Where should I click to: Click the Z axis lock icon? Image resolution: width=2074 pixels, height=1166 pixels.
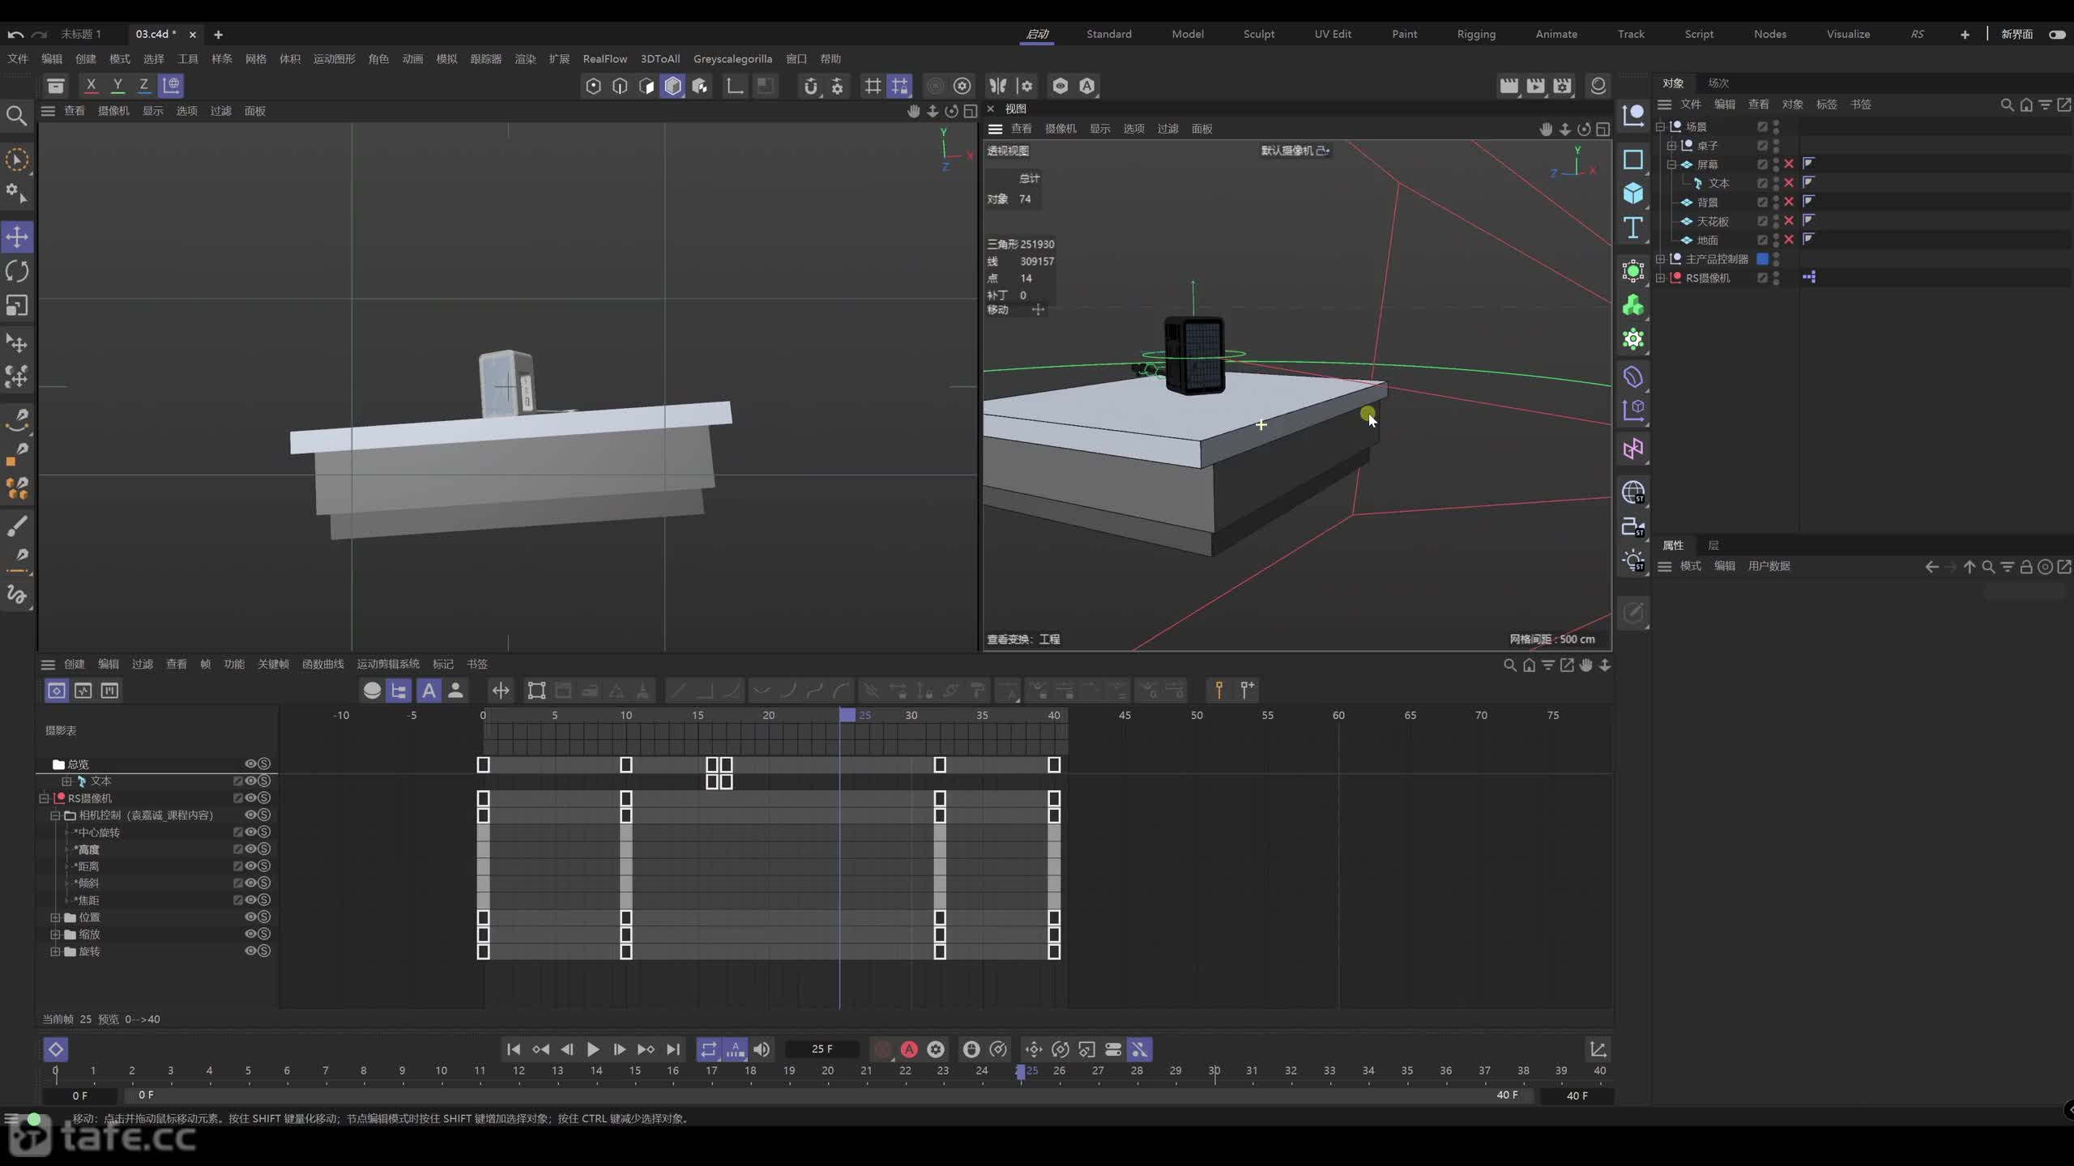[x=143, y=85]
